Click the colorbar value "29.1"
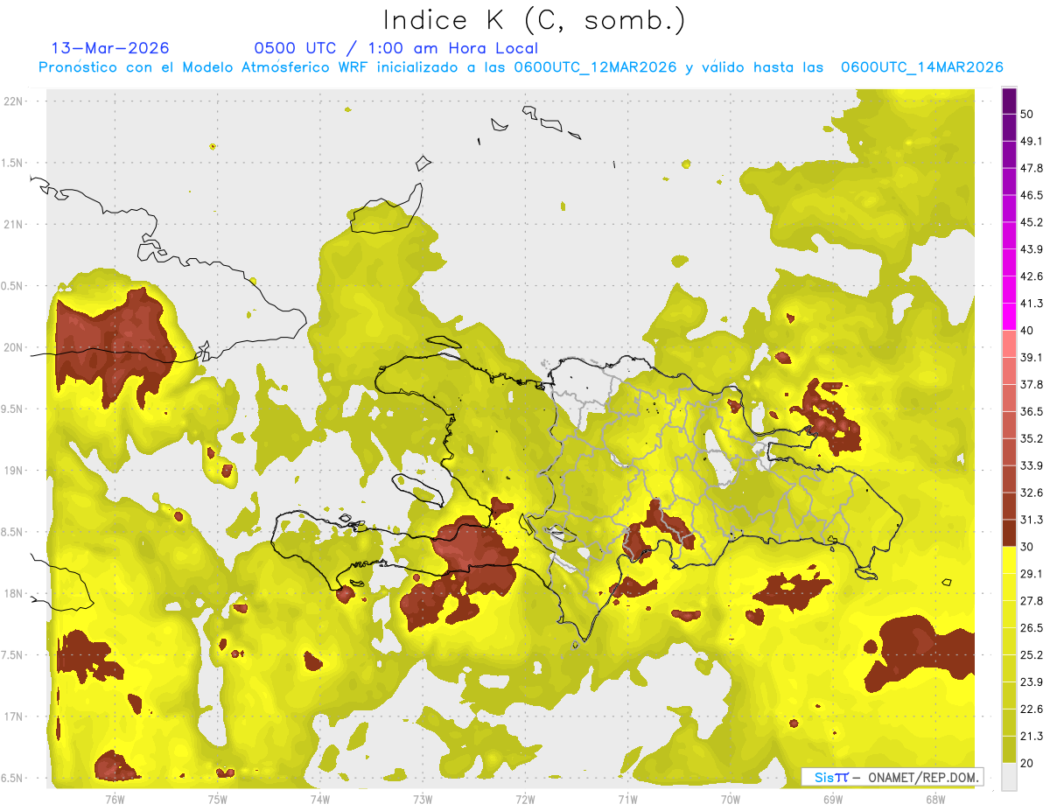This screenshot has height=811, width=1050. point(1031,573)
